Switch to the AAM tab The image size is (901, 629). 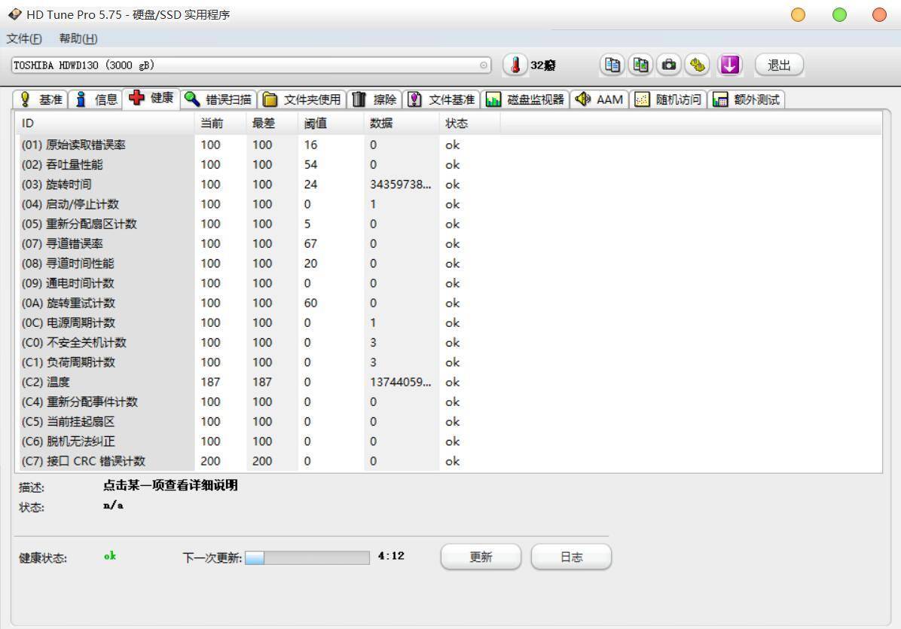pyautogui.click(x=600, y=99)
